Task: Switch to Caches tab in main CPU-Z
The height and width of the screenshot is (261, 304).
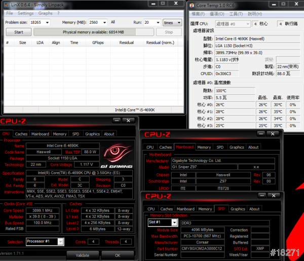Action: (x=21, y=134)
